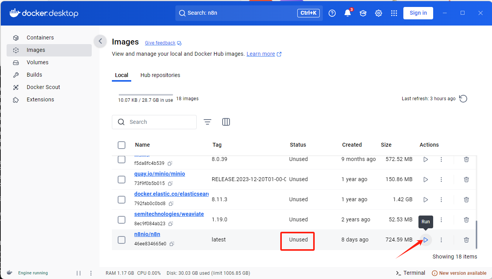492x279 pixels.
Task: Run the 8.0.39 tagged image
Action: coord(426,159)
